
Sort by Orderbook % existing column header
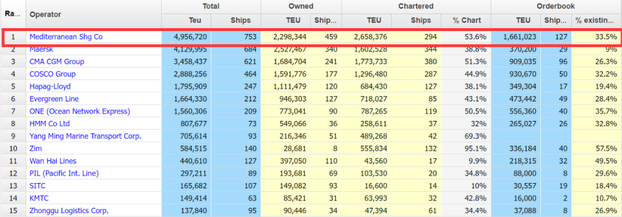coord(597,21)
